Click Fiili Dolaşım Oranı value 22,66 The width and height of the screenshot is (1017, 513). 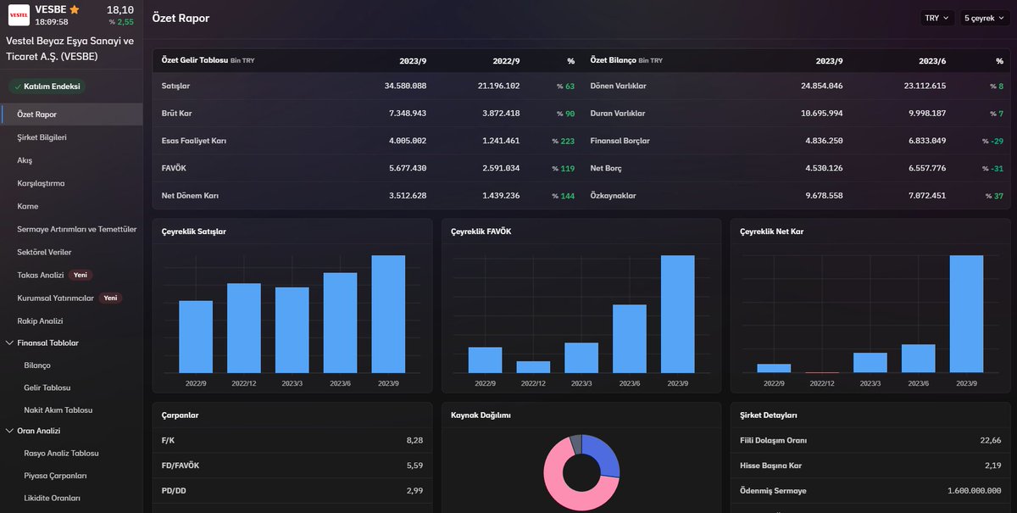(990, 440)
